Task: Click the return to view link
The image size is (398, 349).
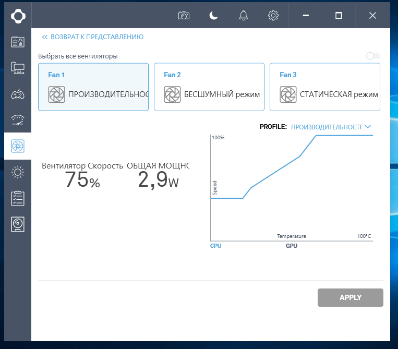Action: [x=93, y=37]
